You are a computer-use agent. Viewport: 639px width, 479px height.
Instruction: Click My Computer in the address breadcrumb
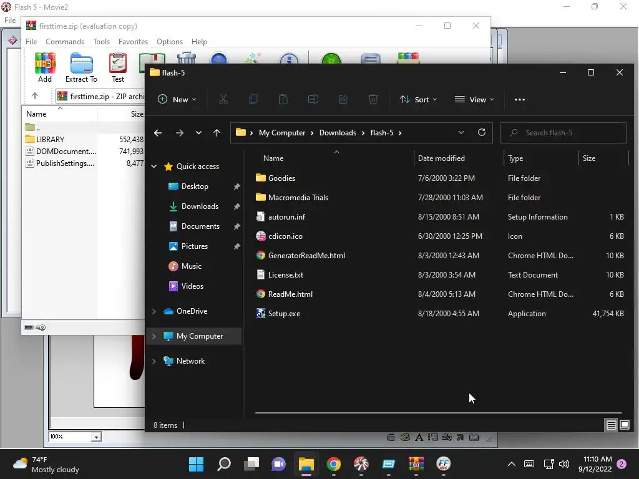point(282,133)
